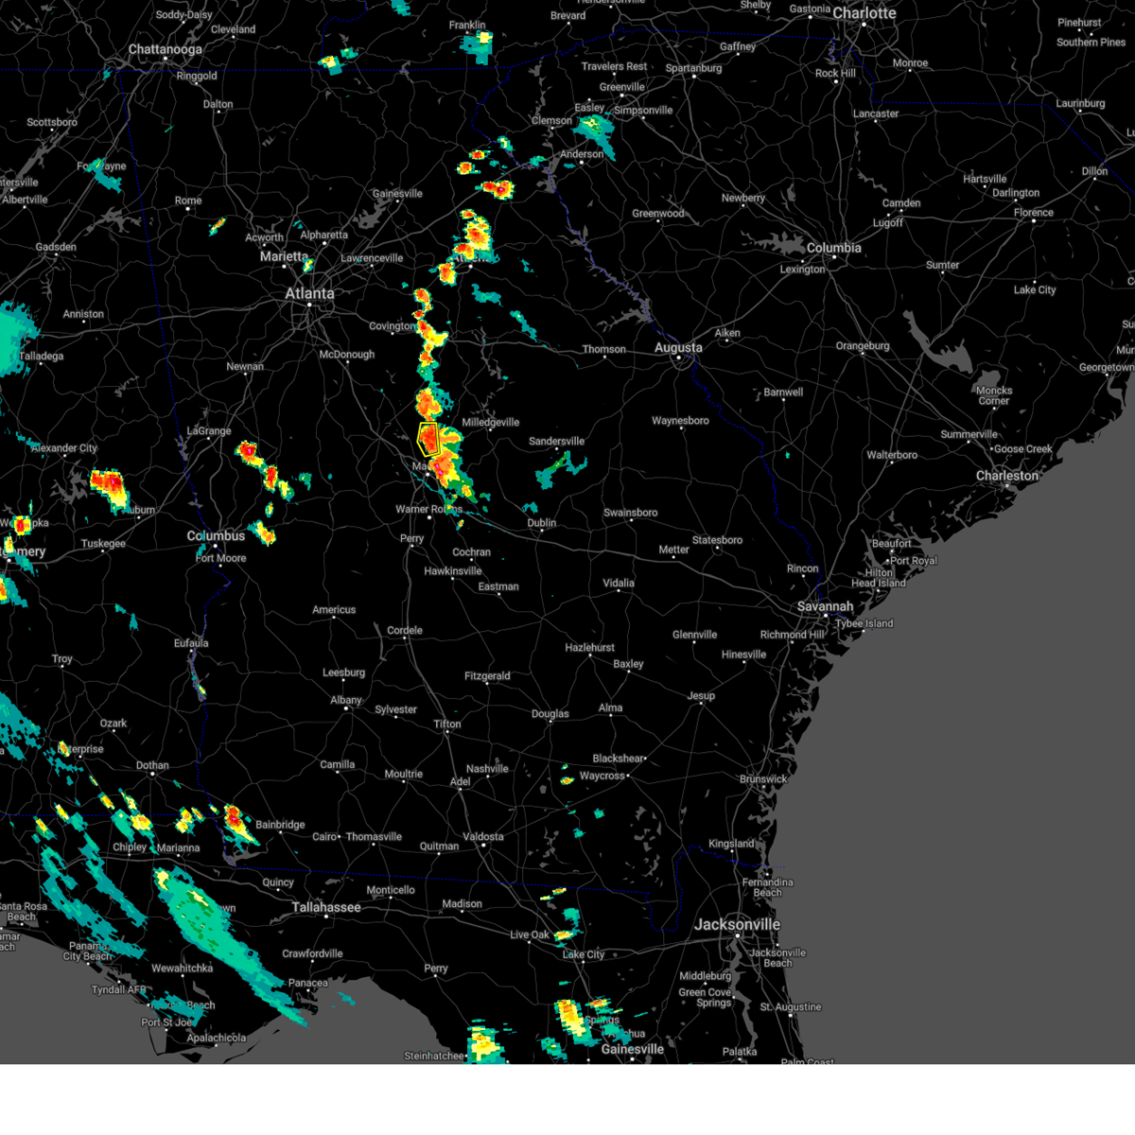This screenshot has width=1135, height=1135.
Task: Click the Statesboro town label
Action: tap(717, 541)
